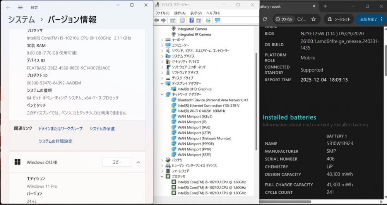Reload the battery report page in browser
The height and width of the screenshot is (205, 387).
click(x=265, y=19)
